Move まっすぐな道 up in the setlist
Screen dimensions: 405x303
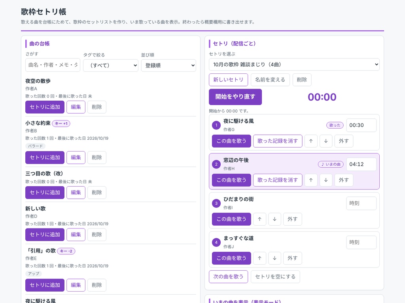[259, 258]
